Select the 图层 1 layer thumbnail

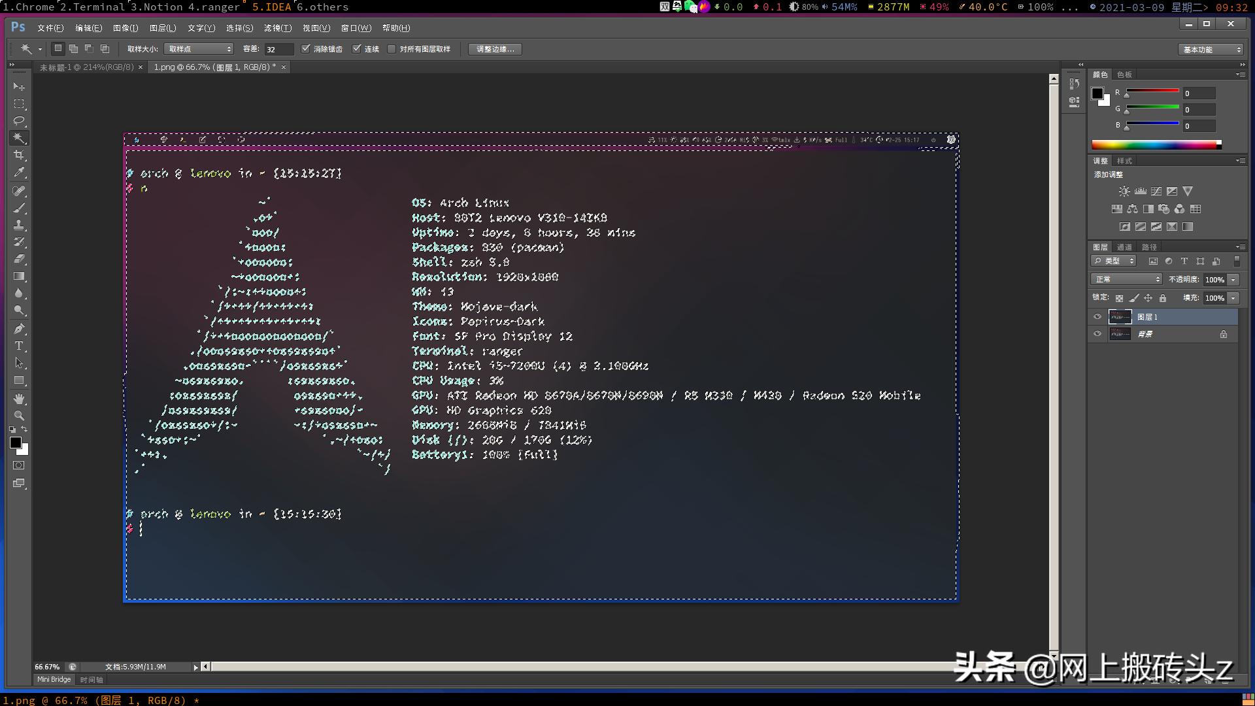1120,317
